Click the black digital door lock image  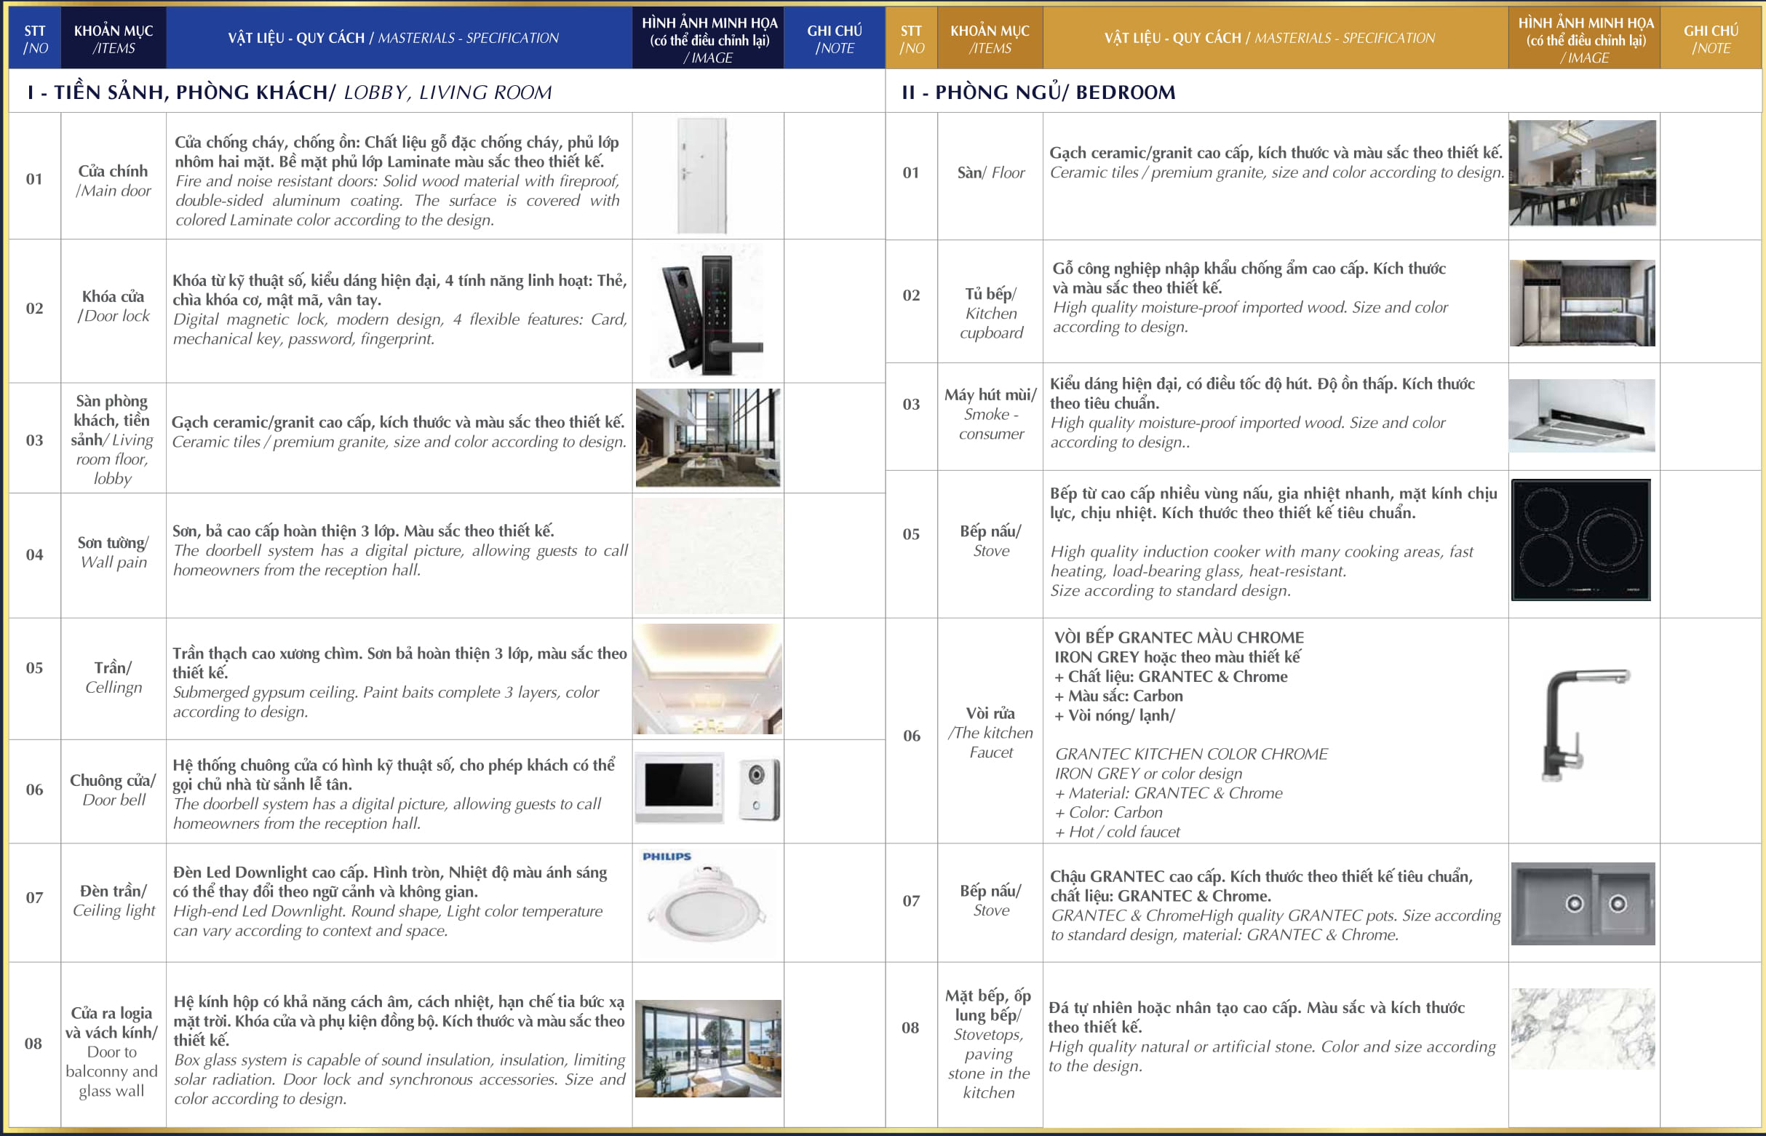(709, 311)
